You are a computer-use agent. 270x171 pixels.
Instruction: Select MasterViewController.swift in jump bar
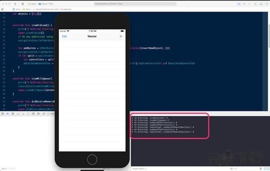(x=46, y=9)
